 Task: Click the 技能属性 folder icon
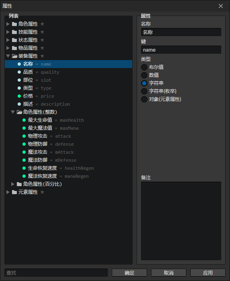(x=14, y=32)
